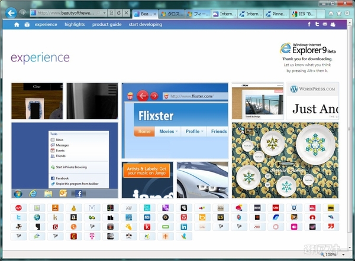Click the compatibility view icon in address bar
The width and height of the screenshot is (355, 261).
click(111, 13)
